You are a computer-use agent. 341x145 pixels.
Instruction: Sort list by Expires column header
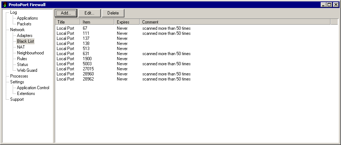[127, 22]
